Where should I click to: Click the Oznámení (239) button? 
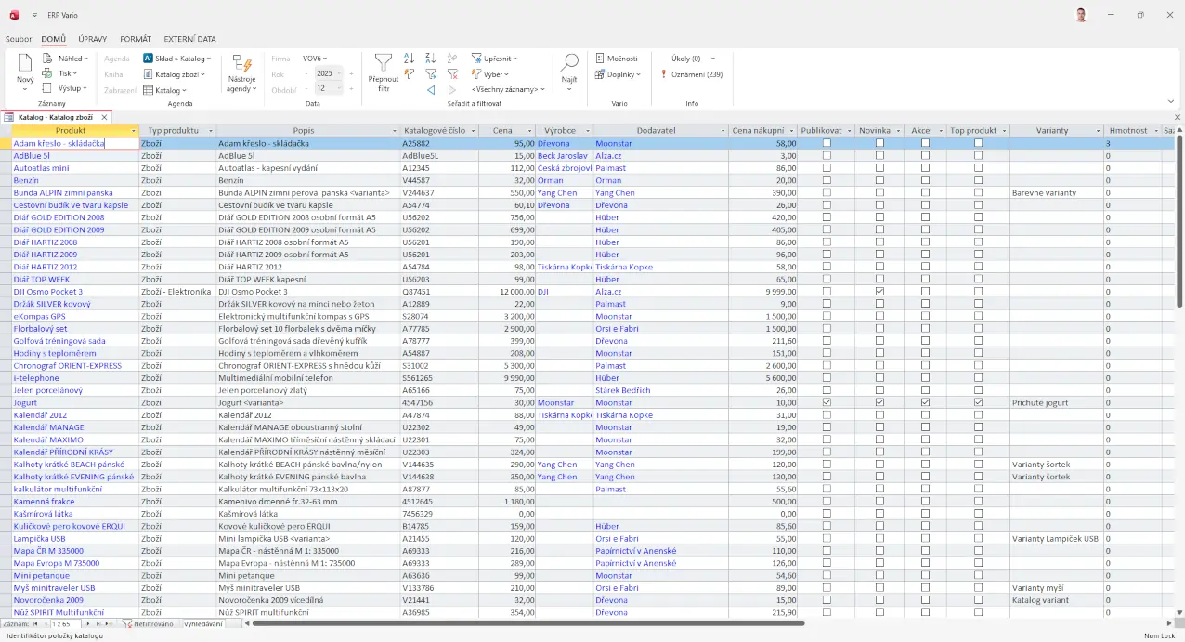[x=697, y=74]
